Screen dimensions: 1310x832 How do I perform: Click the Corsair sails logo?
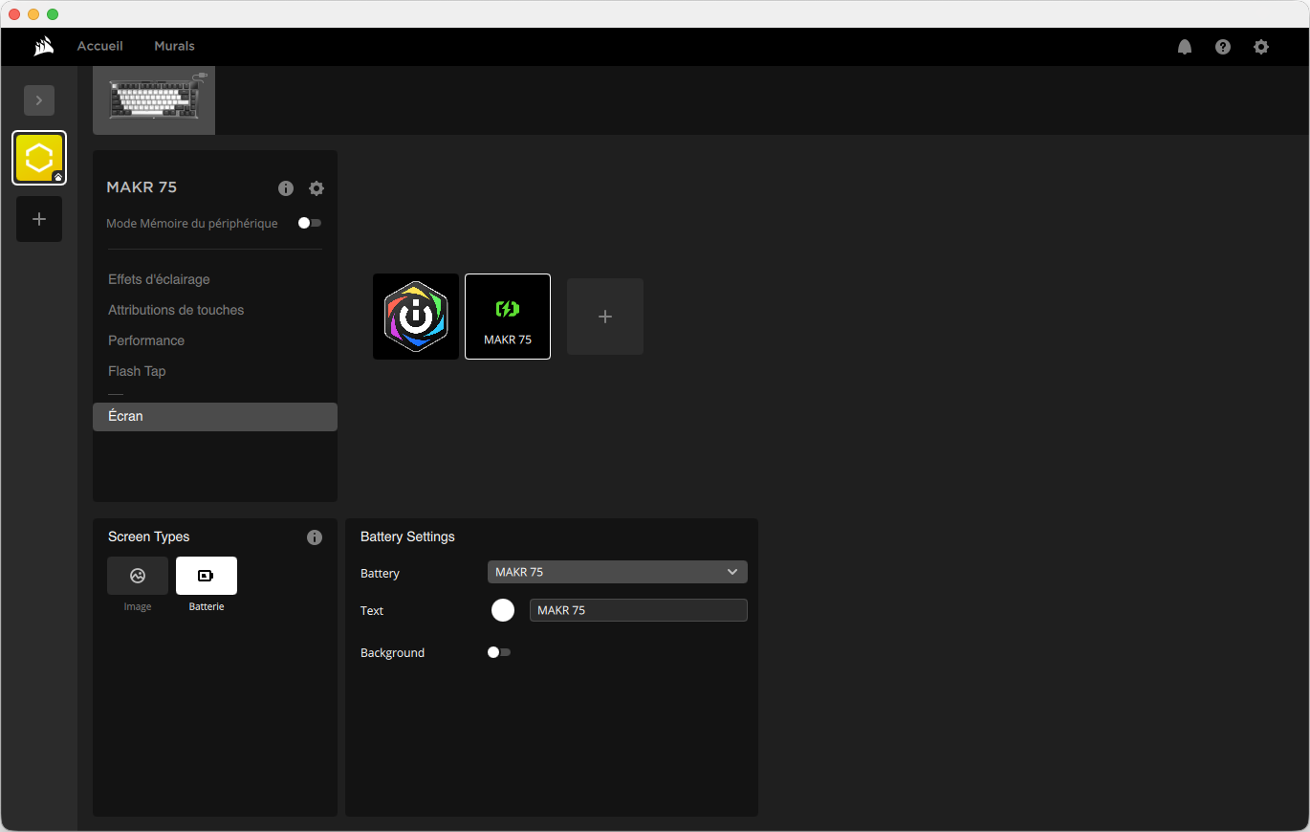[x=43, y=46]
